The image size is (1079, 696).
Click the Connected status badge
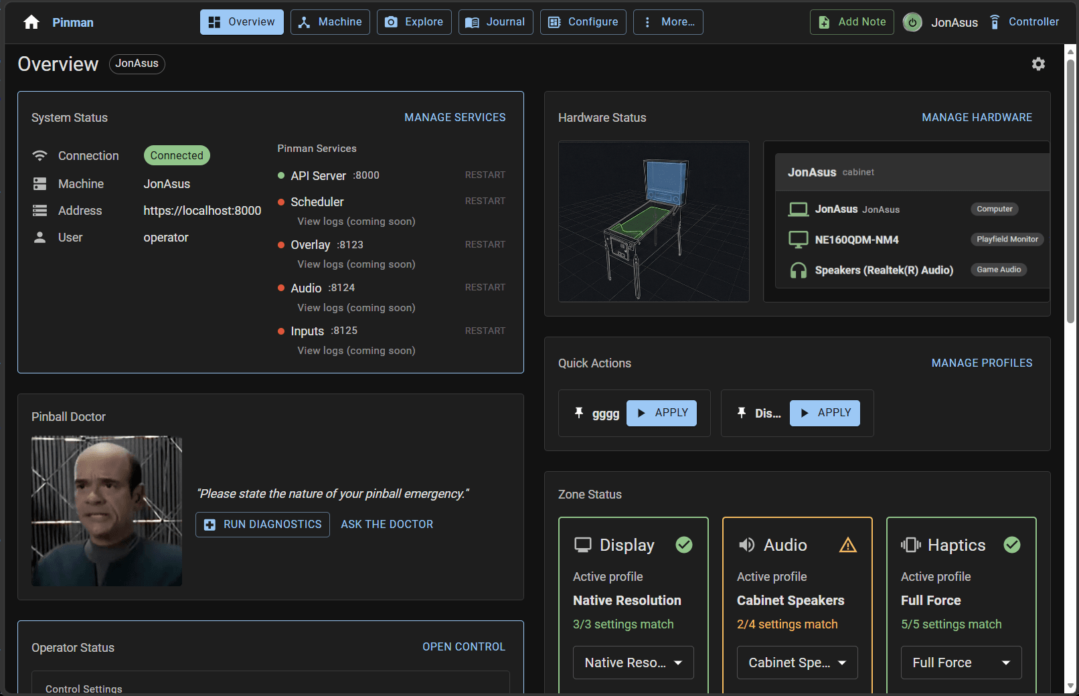pyautogui.click(x=177, y=155)
